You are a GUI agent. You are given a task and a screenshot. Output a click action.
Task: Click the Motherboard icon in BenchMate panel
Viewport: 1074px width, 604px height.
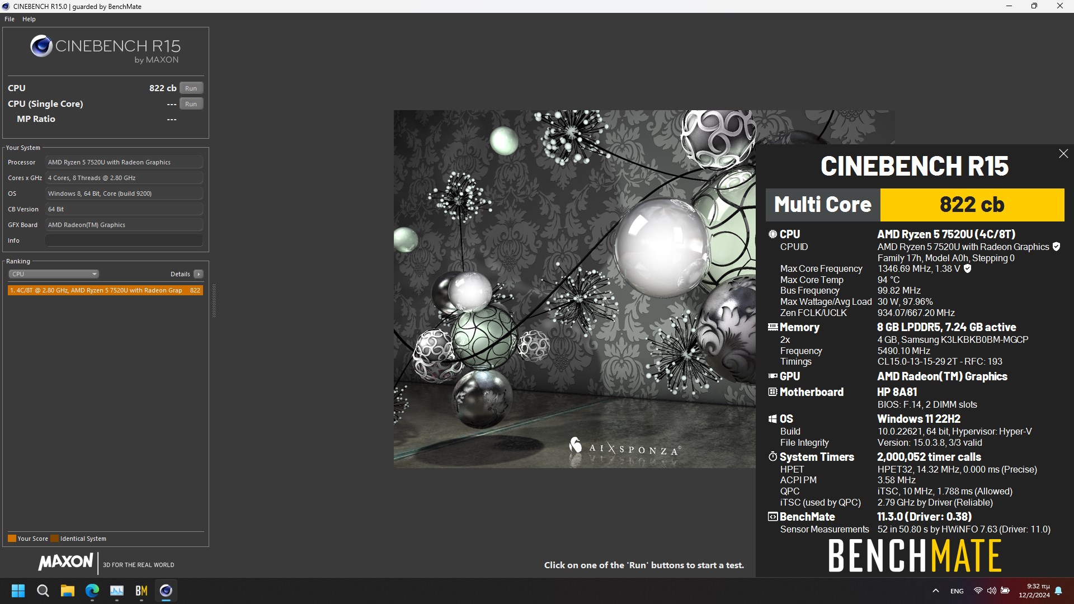(772, 392)
